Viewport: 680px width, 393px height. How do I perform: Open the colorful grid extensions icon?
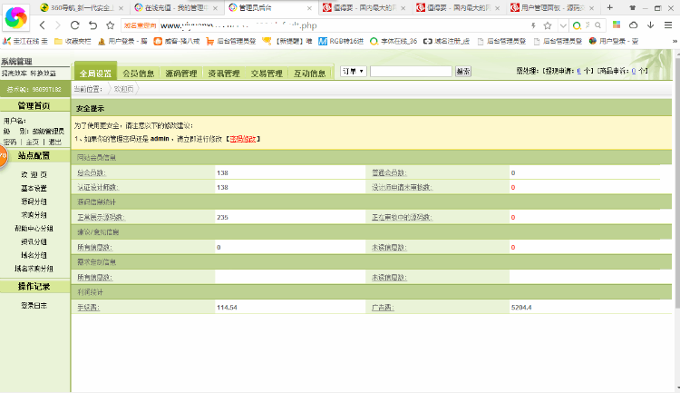point(617,25)
